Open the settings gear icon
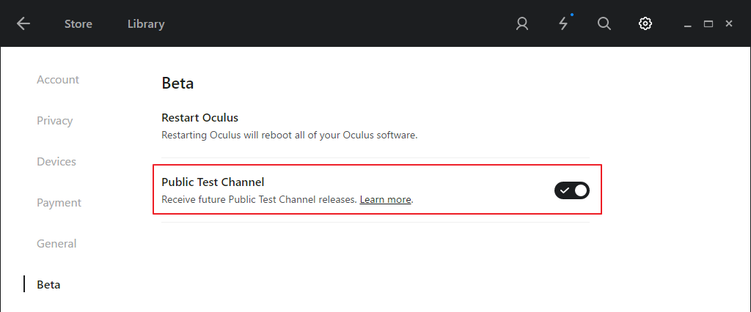 coord(645,23)
